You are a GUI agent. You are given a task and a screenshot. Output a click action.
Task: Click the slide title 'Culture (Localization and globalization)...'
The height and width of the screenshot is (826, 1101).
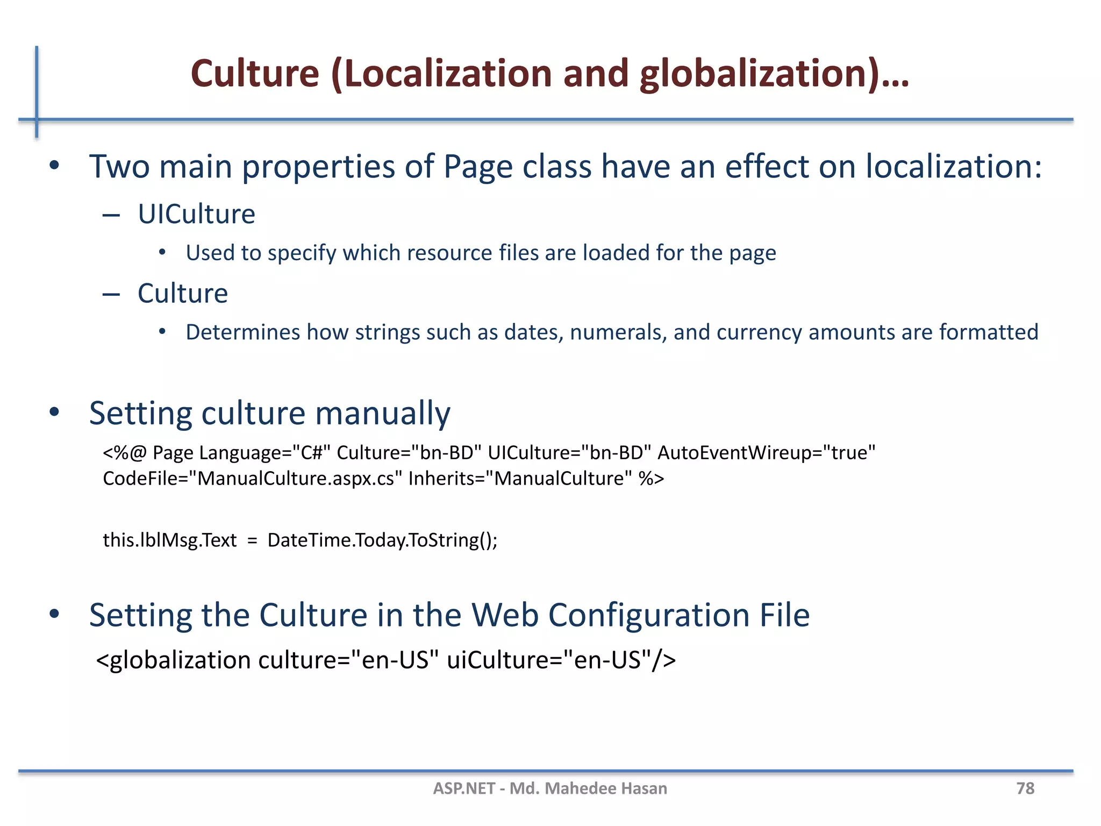(549, 74)
